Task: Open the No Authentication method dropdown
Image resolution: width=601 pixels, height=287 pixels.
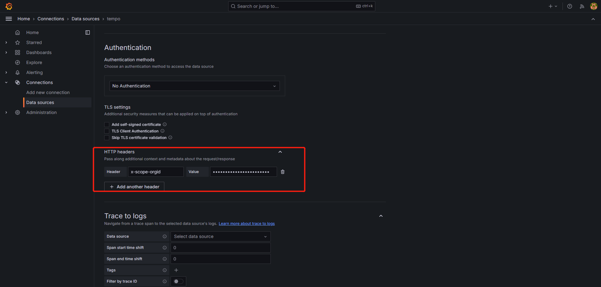Action: click(194, 86)
